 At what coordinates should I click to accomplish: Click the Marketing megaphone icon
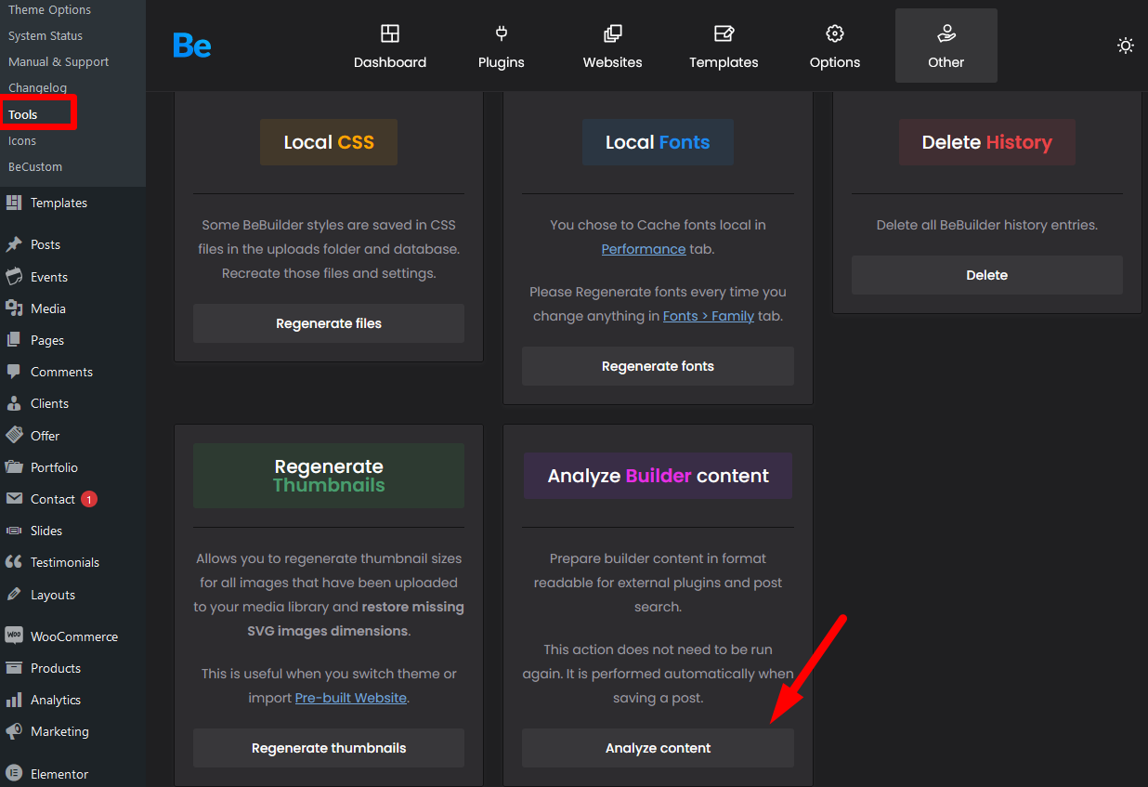point(14,731)
